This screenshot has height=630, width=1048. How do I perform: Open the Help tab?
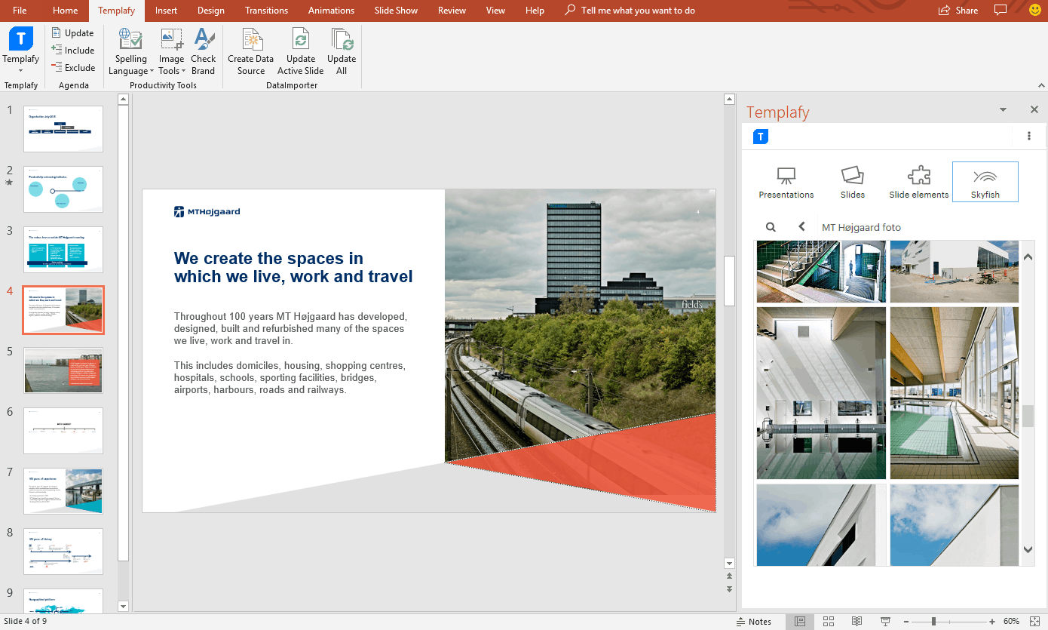coord(535,11)
